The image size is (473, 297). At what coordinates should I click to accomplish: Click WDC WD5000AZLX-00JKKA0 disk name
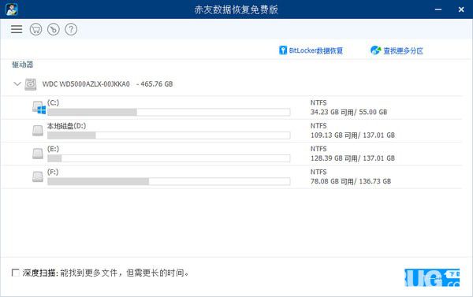pos(86,84)
